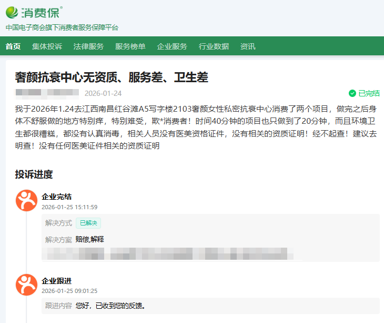This screenshot has width=384, height=323.
Task: Click the 企业跟进 orange avatar icon
Action: [26, 285]
